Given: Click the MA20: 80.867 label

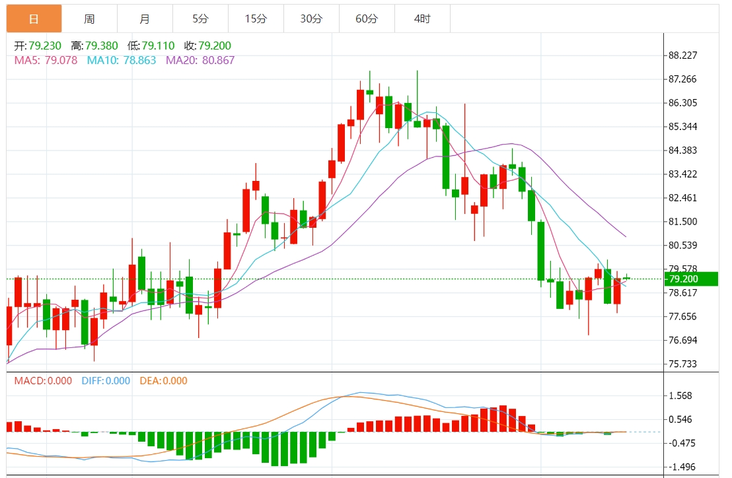Looking at the screenshot, I should coord(200,60).
